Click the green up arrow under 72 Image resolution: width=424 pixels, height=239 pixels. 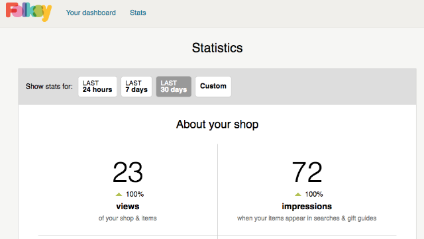tap(298, 194)
